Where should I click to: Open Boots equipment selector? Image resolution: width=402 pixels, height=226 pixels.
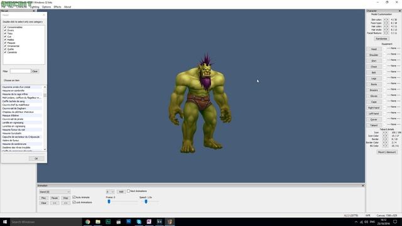374,84
